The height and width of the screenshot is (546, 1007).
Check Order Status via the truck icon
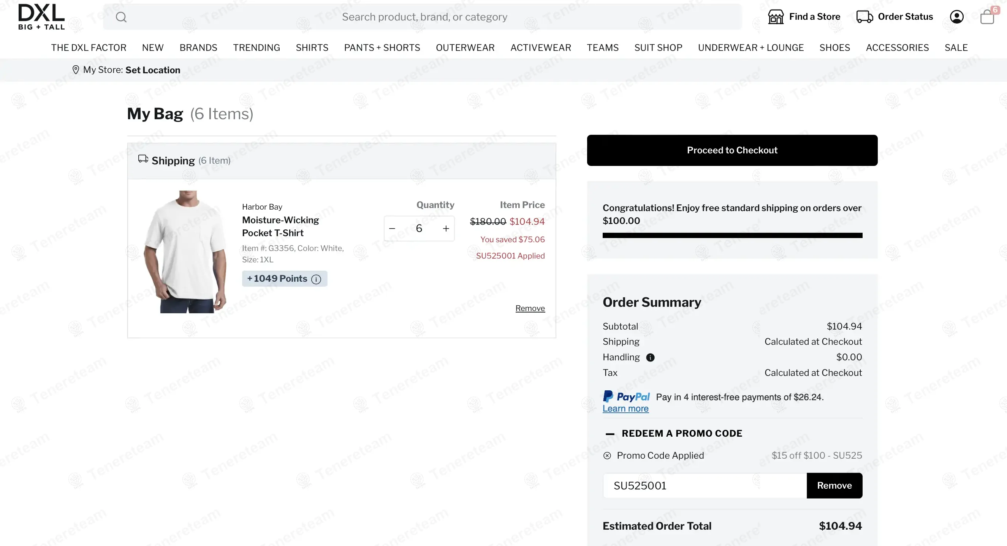click(x=864, y=17)
